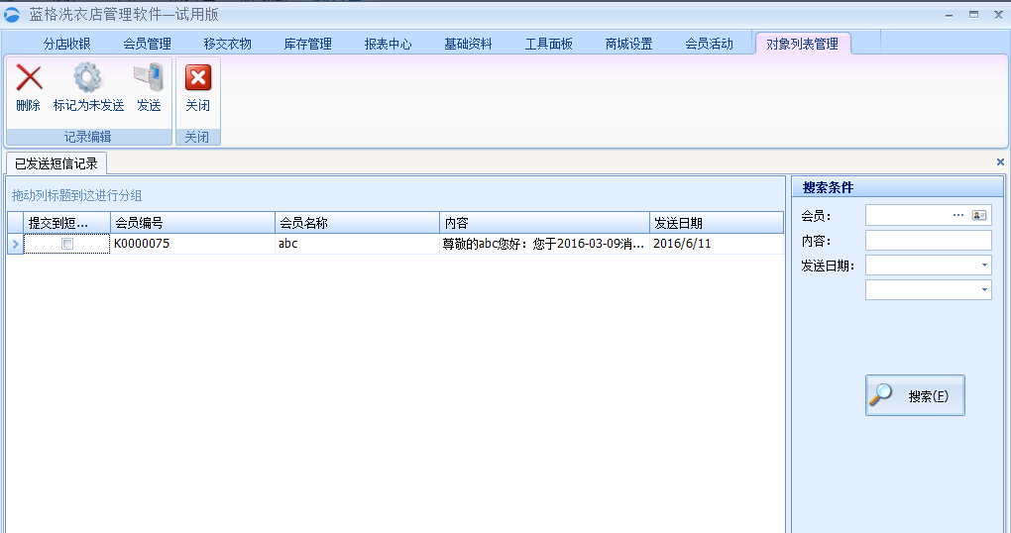Sort by the 内容 column header
1011x533 pixels.
pyautogui.click(x=544, y=223)
